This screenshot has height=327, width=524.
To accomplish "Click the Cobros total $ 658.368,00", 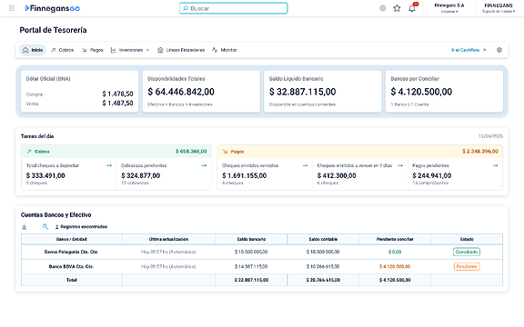I will [191, 152].
